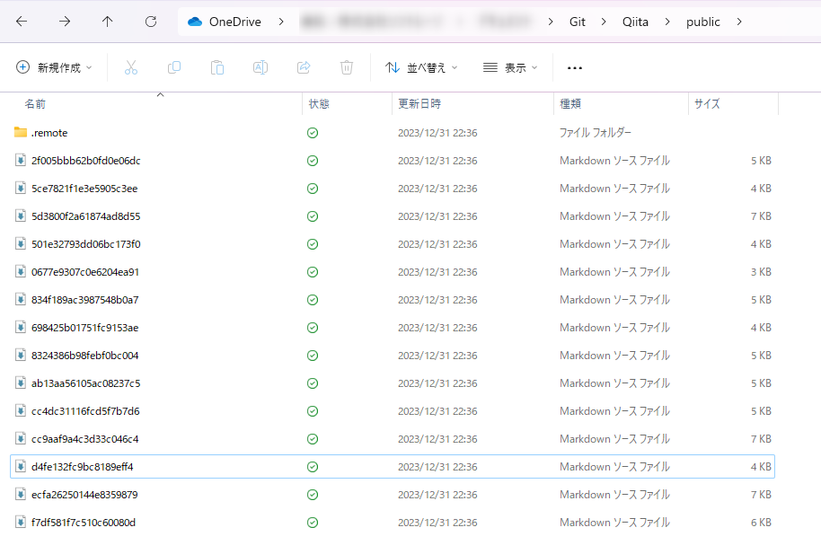The height and width of the screenshot is (554, 821).
Task: Refresh the current folder view
Action: pyautogui.click(x=151, y=22)
